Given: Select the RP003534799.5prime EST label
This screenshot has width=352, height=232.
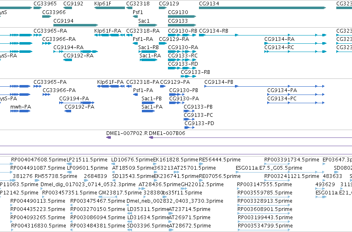Looking at the screenshot, I should (x=265, y=226).
